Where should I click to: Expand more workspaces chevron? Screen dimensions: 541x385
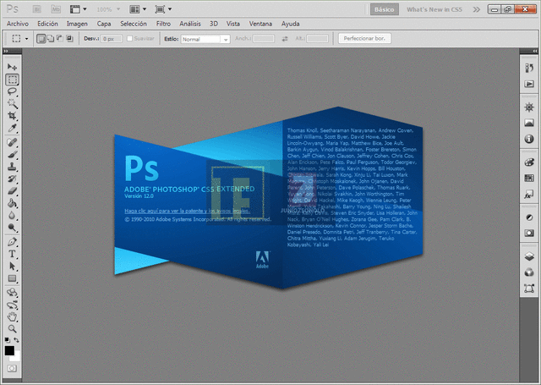(x=477, y=9)
